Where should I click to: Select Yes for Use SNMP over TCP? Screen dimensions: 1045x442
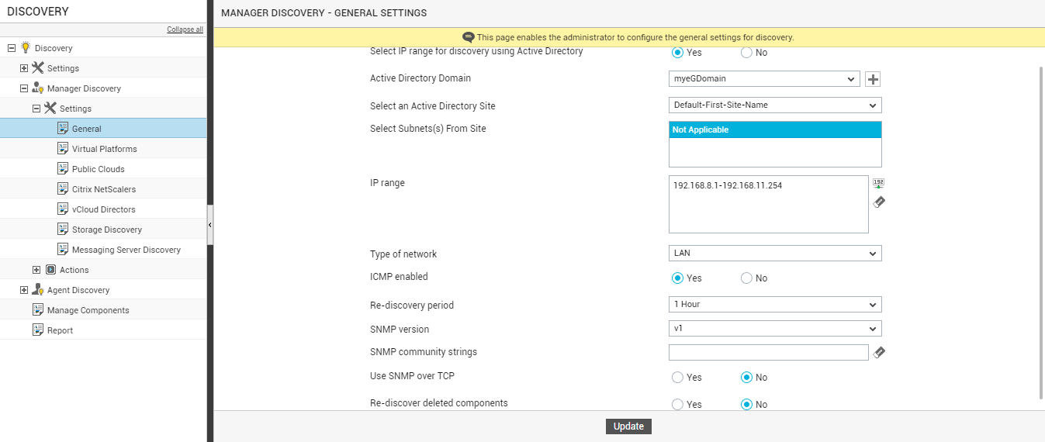click(677, 377)
